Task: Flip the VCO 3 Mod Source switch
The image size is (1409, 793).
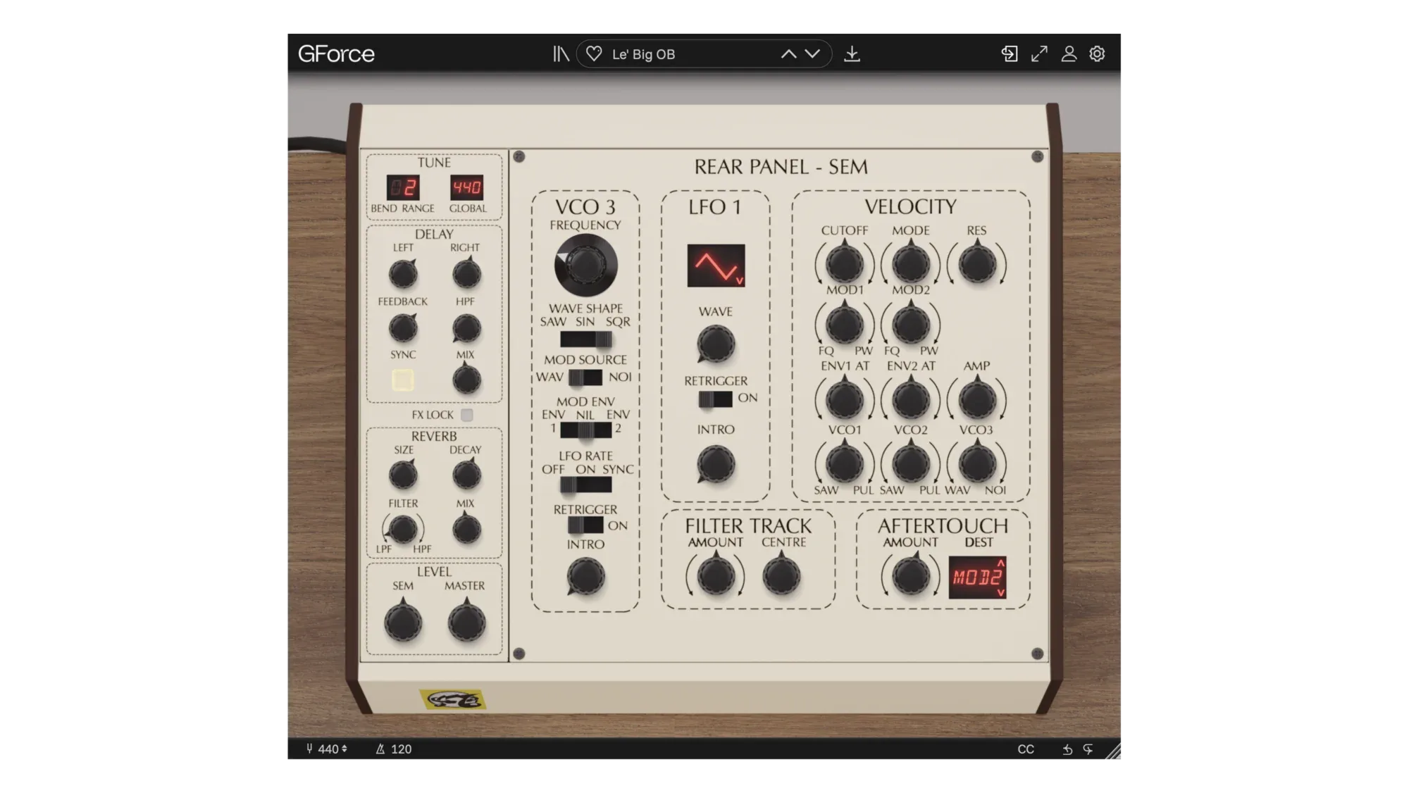Action: pos(585,377)
